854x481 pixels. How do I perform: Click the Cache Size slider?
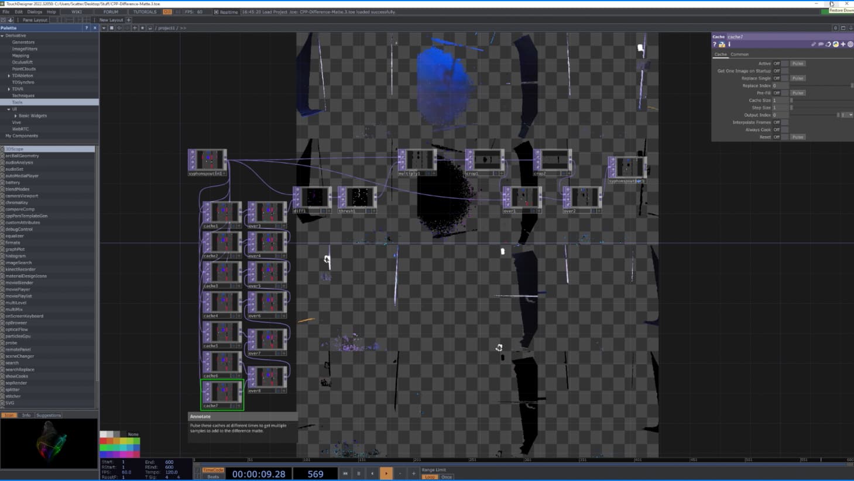tap(819, 101)
